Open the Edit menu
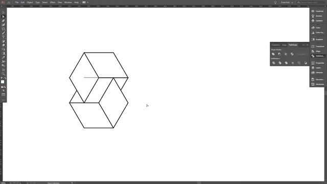The height and width of the screenshot is (184, 327). 22,2
